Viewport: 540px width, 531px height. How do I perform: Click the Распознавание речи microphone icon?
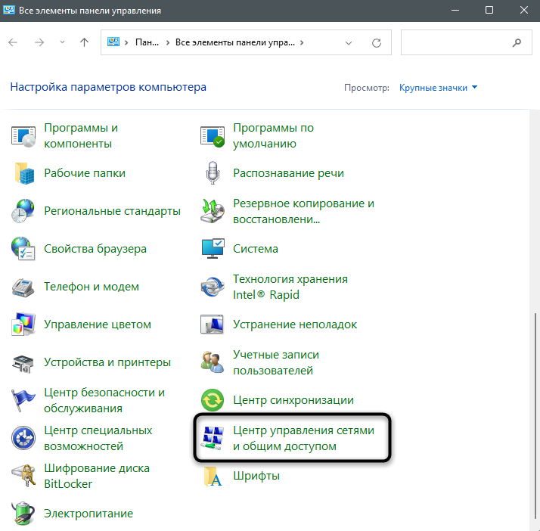[x=213, y=173]
